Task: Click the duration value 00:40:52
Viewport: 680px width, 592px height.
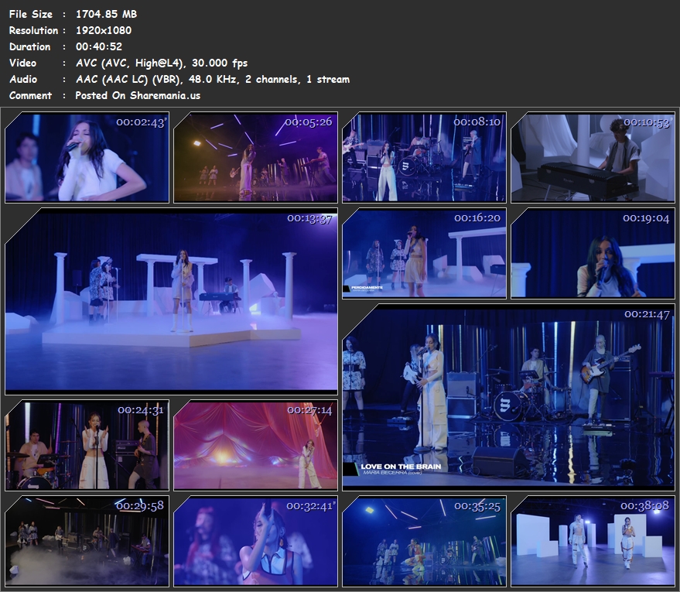Action: [99, 46]
